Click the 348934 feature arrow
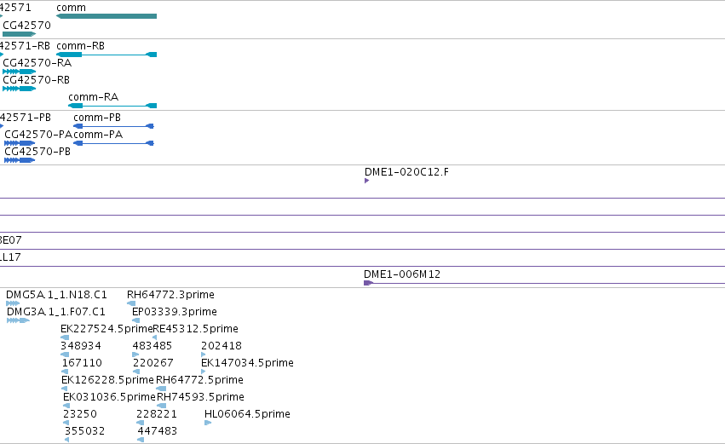The image size is (725, 444). tap(65, 355)
